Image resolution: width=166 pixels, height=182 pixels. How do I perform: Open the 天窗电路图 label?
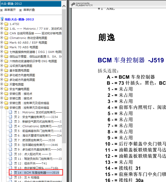(16, 84)
